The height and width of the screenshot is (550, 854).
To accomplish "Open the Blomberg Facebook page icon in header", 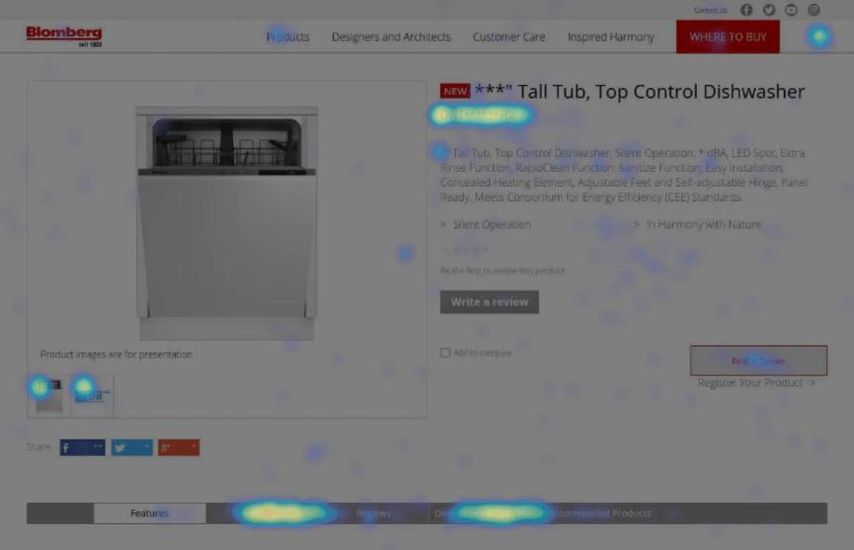I will (746, 10).
